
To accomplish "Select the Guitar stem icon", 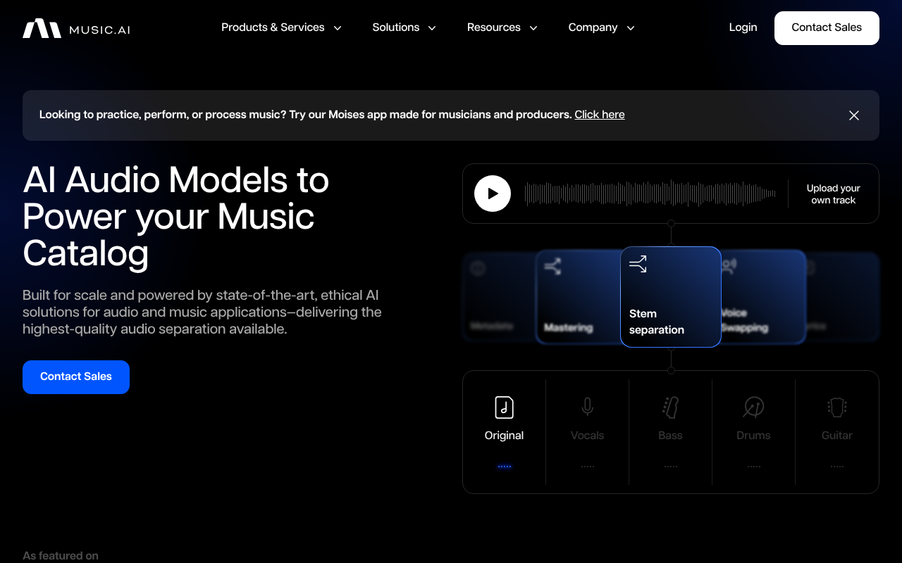I will pyautogui.click(x=836, y=407).
